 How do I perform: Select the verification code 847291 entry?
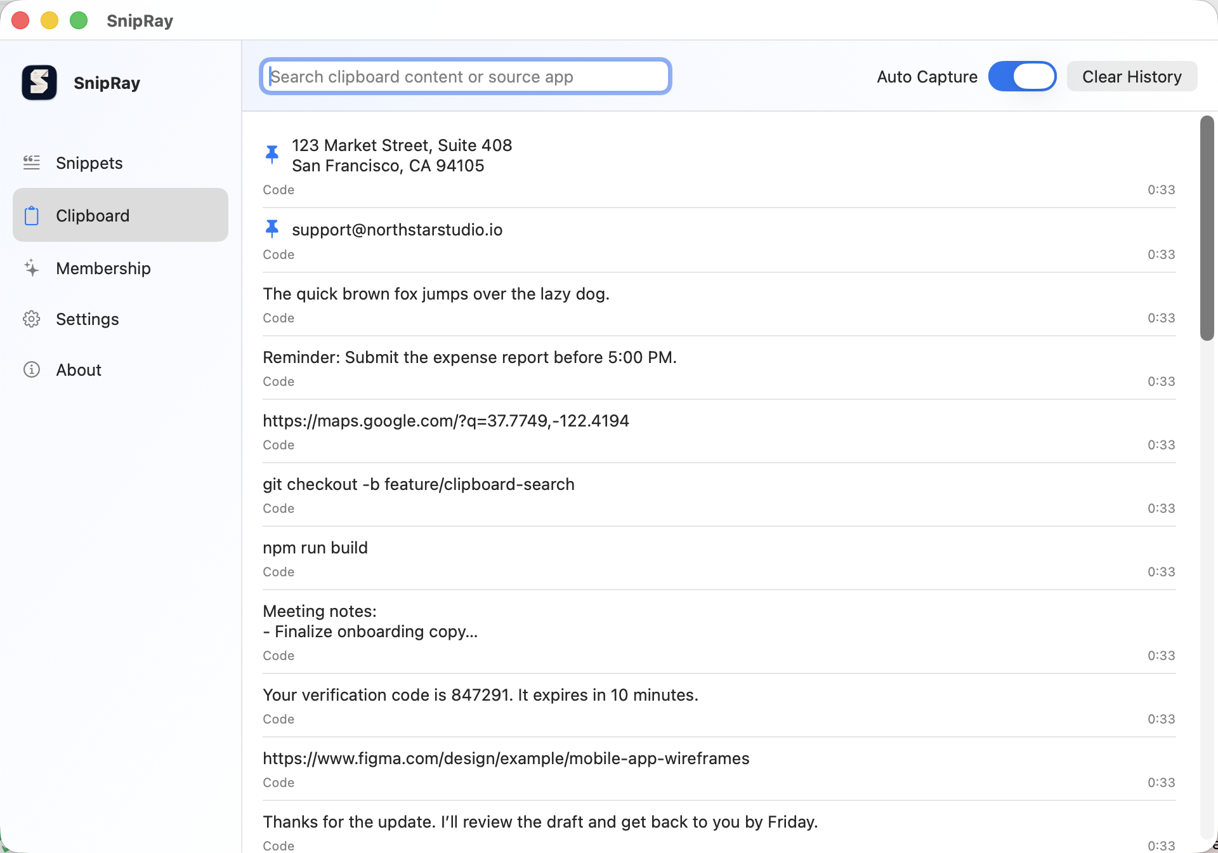(x=719, y=706)
